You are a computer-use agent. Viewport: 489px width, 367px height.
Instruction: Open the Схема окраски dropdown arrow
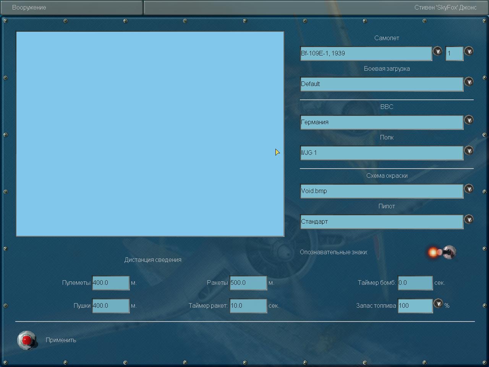469,188
